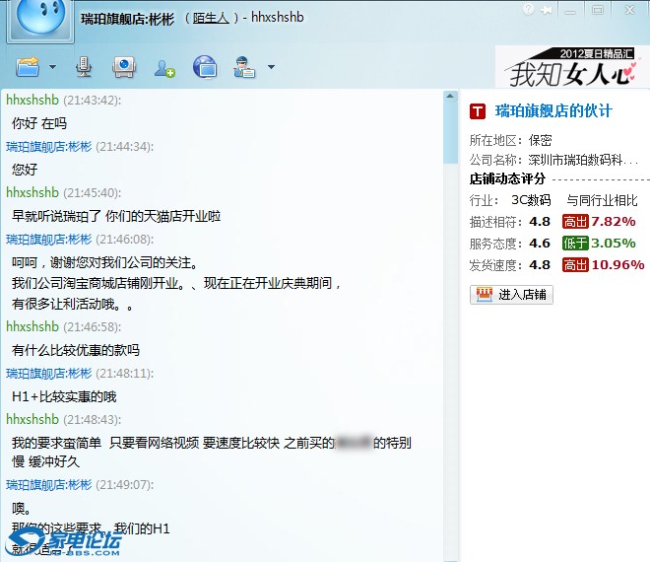The image size is (650, 562).
Task: Click the 高出 10.96% rating badge
Action: pos(603,264)
